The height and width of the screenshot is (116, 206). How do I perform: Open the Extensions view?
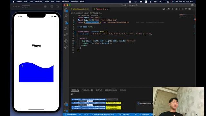pyautogui.click(x=66, y=35)
